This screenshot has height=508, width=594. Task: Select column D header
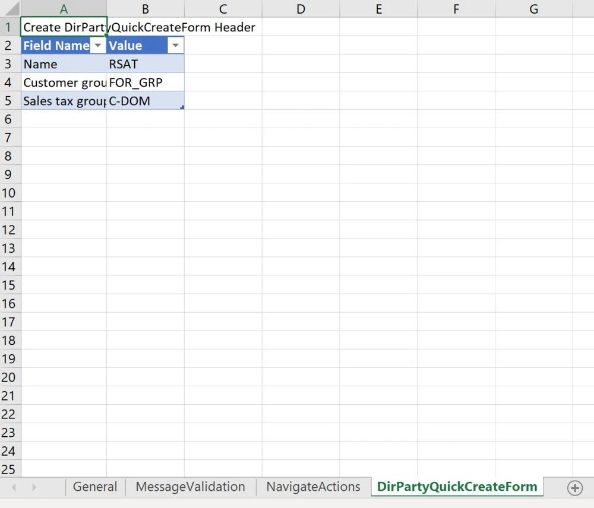pos(301,9)
